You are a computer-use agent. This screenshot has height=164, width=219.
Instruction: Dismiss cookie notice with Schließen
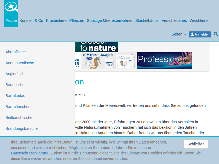pyautogui.click(x=196, y=144)
